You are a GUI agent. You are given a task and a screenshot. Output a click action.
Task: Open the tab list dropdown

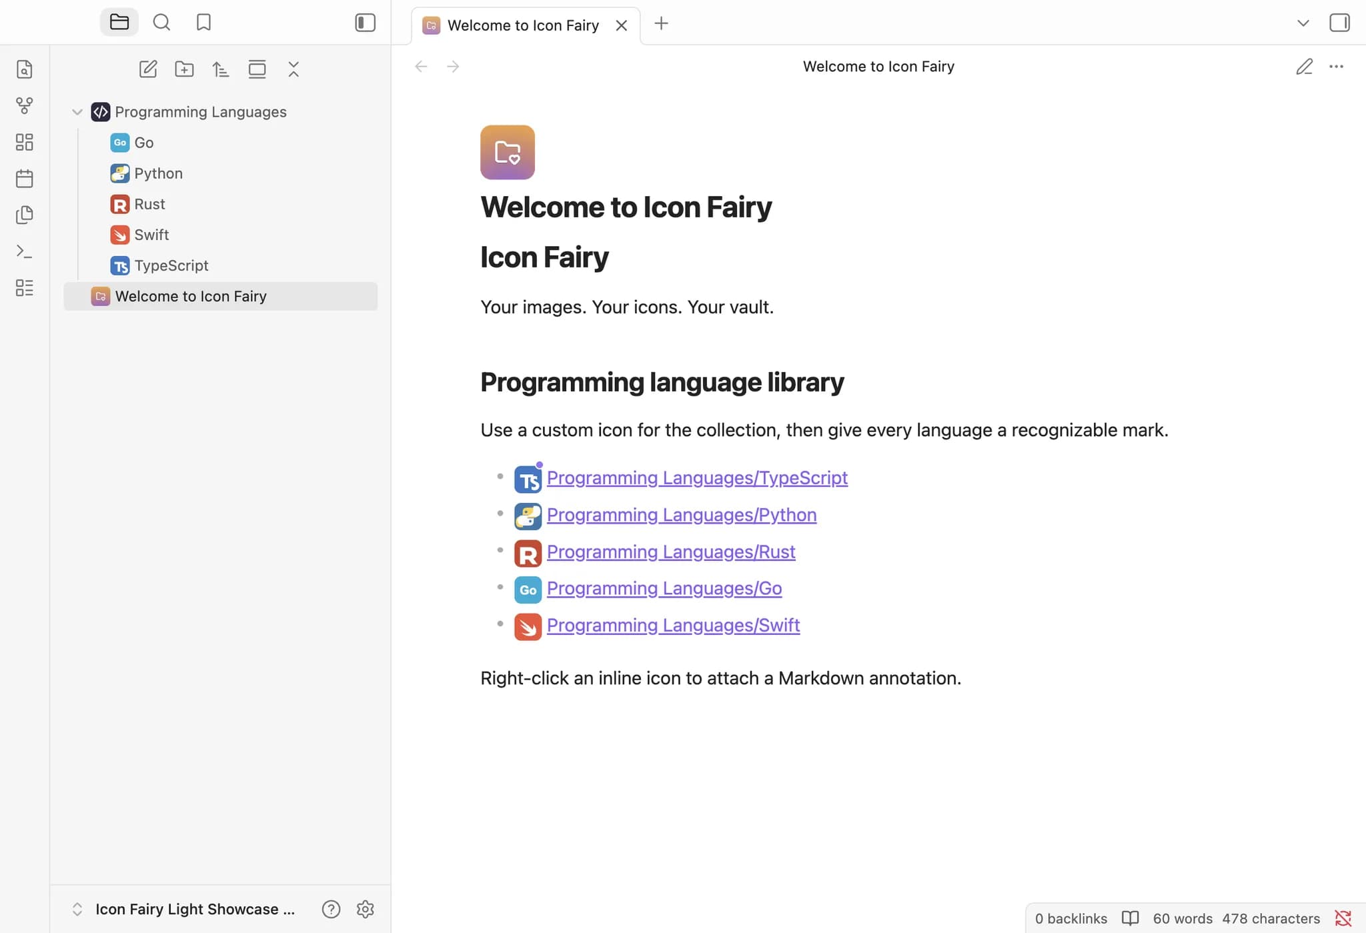pyautogui.click(x=1303, y=23)
